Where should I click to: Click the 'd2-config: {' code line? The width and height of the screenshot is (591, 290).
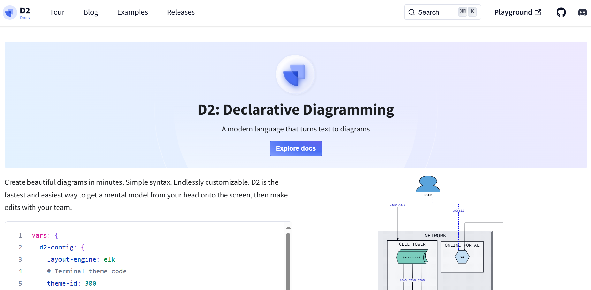tap(62, 247)
